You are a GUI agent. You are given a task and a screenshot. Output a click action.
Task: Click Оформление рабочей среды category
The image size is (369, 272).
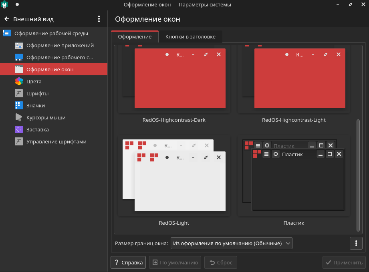(x=51, y=33)
